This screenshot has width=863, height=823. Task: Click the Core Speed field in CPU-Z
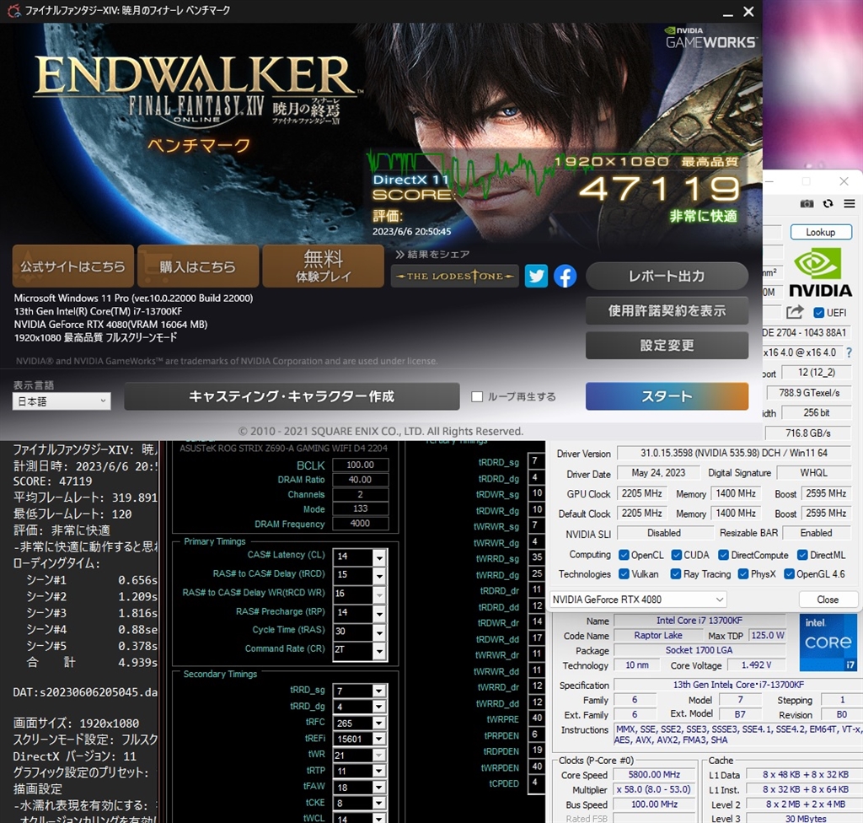click(654, 775)
